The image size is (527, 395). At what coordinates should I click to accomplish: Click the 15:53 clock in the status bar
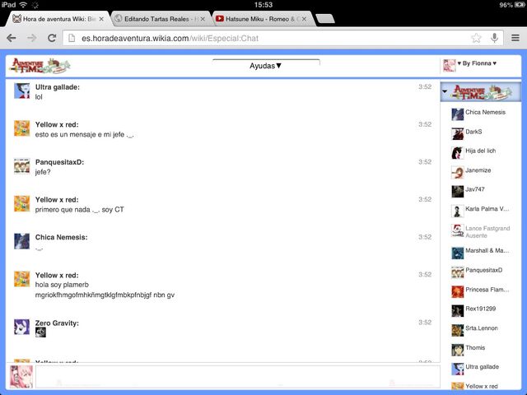(263, 5)
